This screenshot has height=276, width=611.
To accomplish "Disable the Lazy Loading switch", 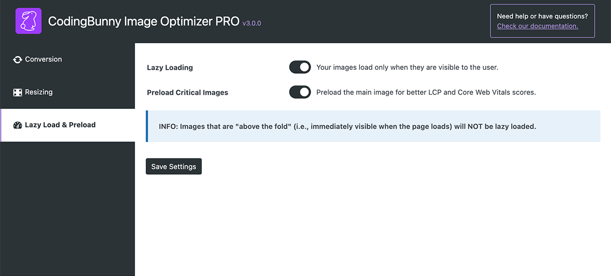I will click(x=300, y=67).
